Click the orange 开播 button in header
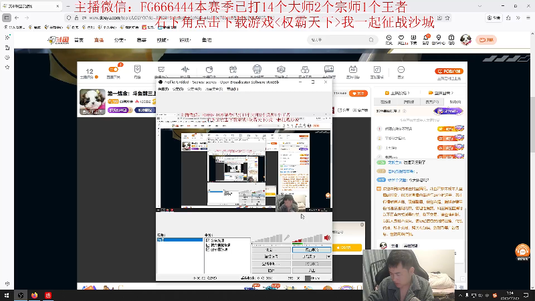535x301 pixels. pyautogui.click(x=486, y=40)
